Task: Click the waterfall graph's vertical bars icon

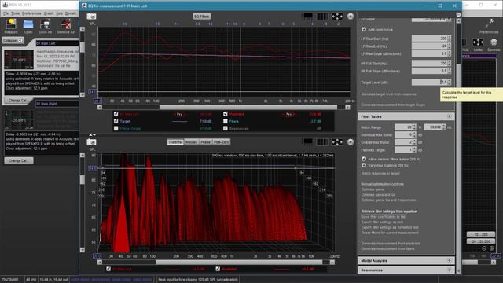Action: pyautogui.click(x=322, y=141)
